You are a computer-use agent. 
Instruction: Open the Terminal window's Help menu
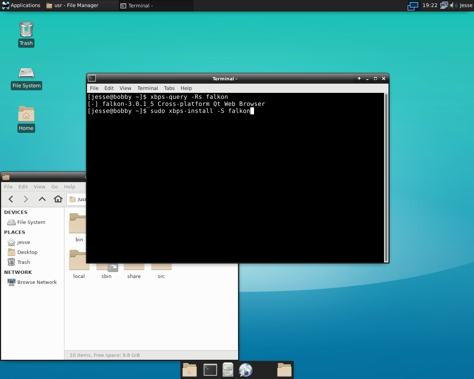click(x=186, y=88)
